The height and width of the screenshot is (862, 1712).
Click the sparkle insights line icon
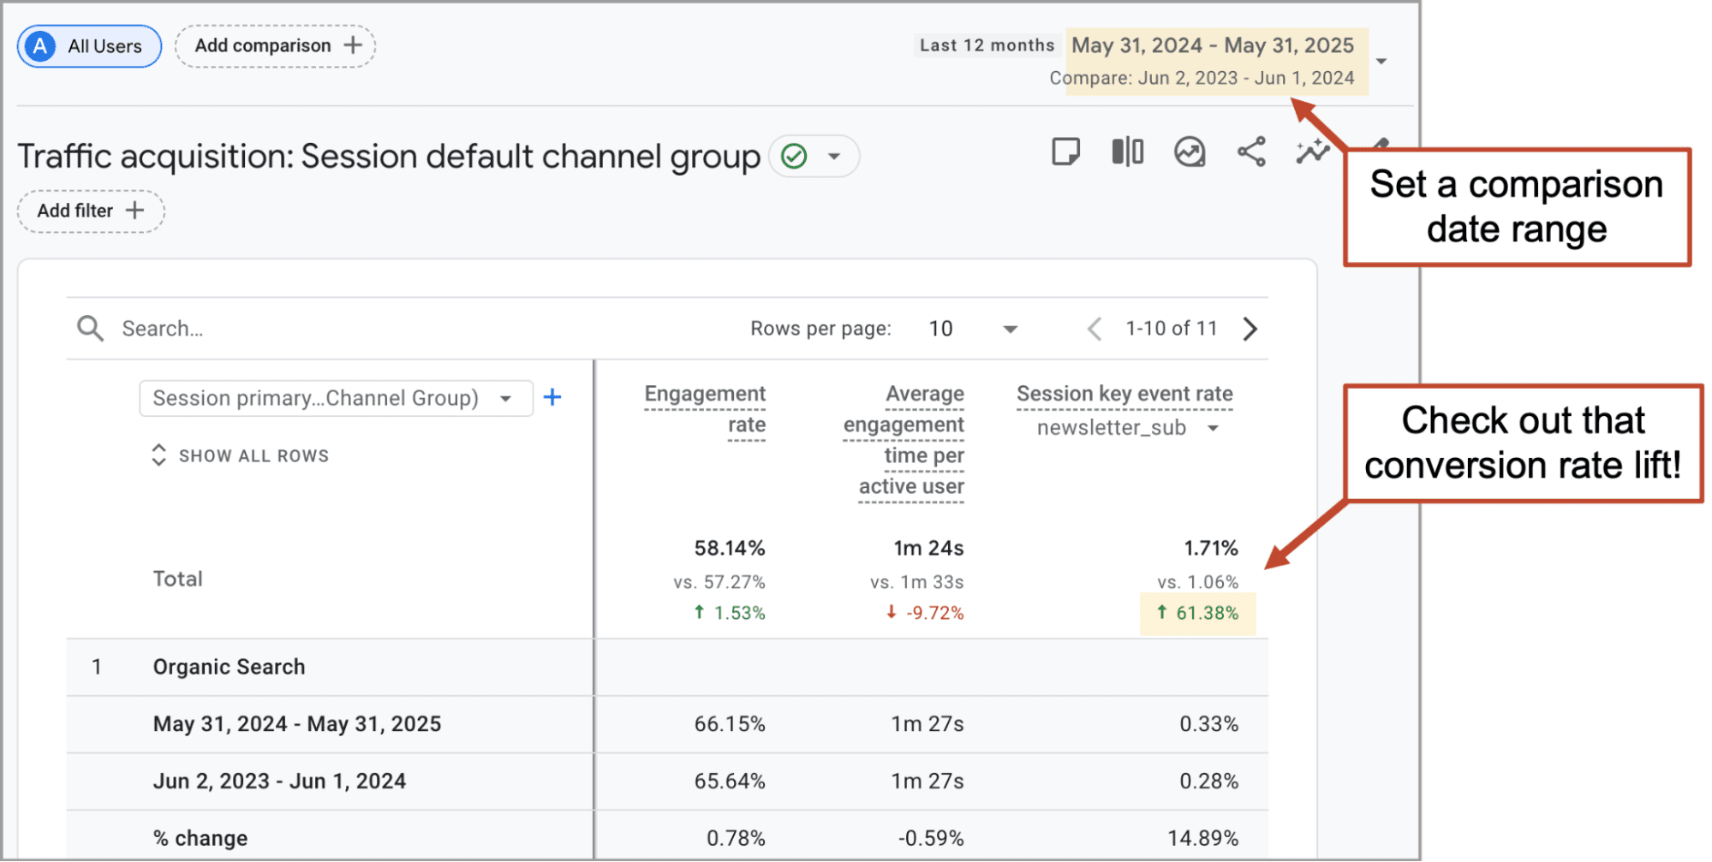(x=1312, y=152)
